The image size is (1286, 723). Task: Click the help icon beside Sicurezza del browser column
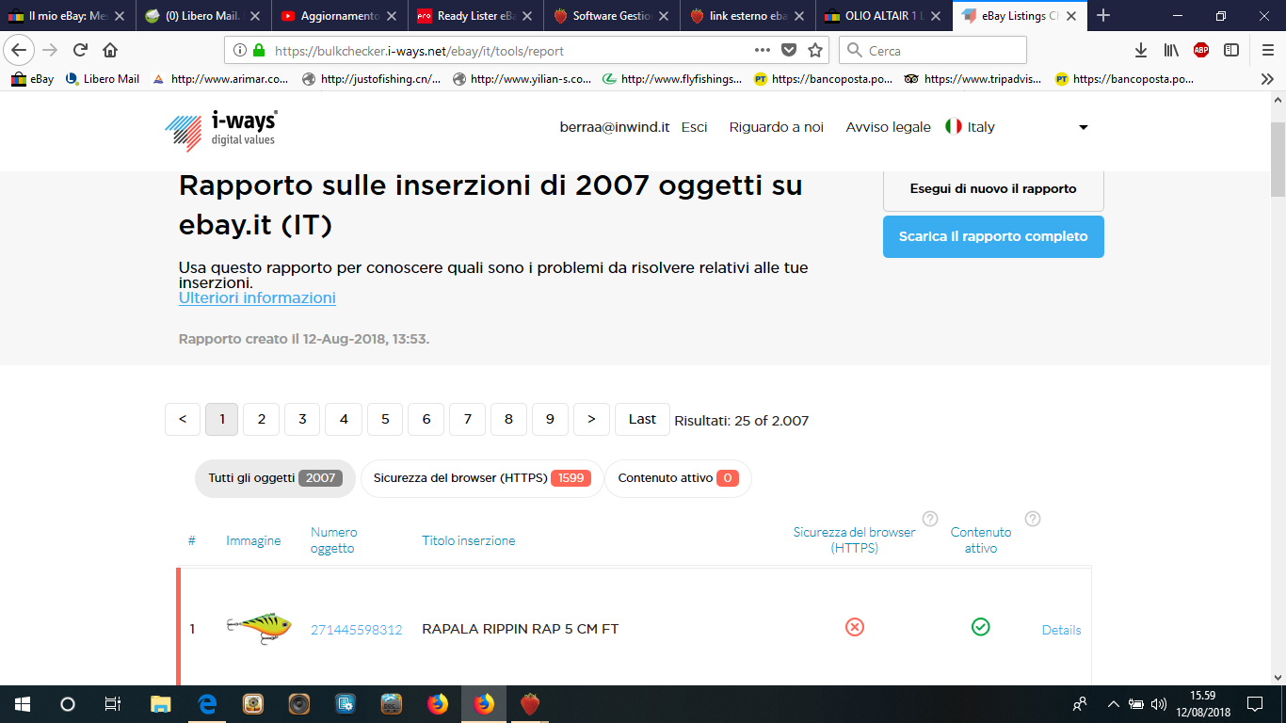point(930,519)
